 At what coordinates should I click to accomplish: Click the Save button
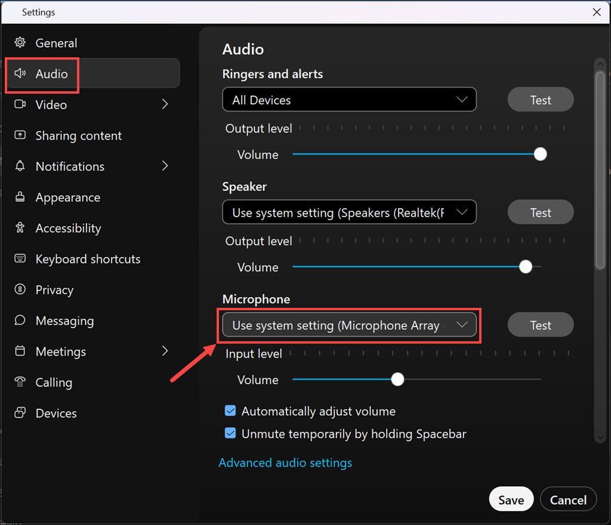(511, 500)
